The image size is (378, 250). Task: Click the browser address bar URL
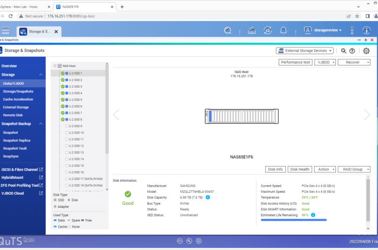pos(71,16)
